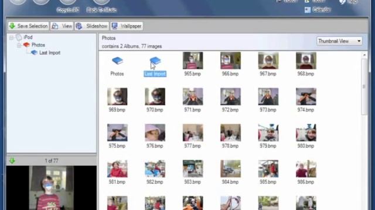Screen dimensions: 375x210
Task: Select thumbnail 975.bmp
Action: [117, 132]
